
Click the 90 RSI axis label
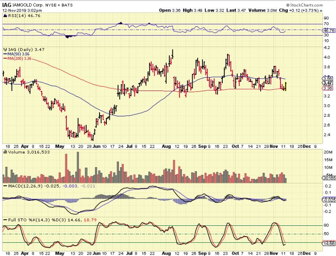click(x=327, y=18)
